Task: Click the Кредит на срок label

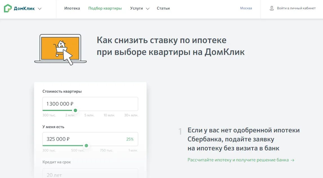Action: click(x=57, y=162)
